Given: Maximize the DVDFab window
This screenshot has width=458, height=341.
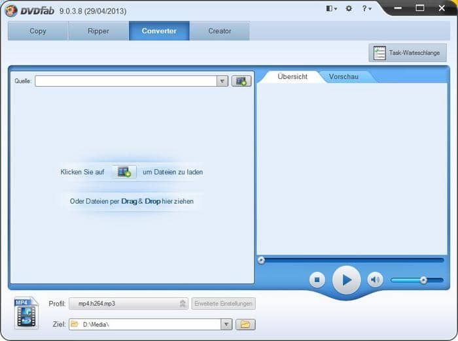Looking at the screenshot, I should (x=420, y=8).
